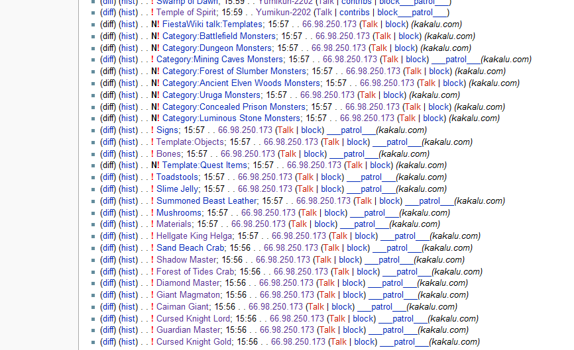574x350 pixels.
Task: Click block in Category:Battlefield Monsters row
Action: pos(408,36)
